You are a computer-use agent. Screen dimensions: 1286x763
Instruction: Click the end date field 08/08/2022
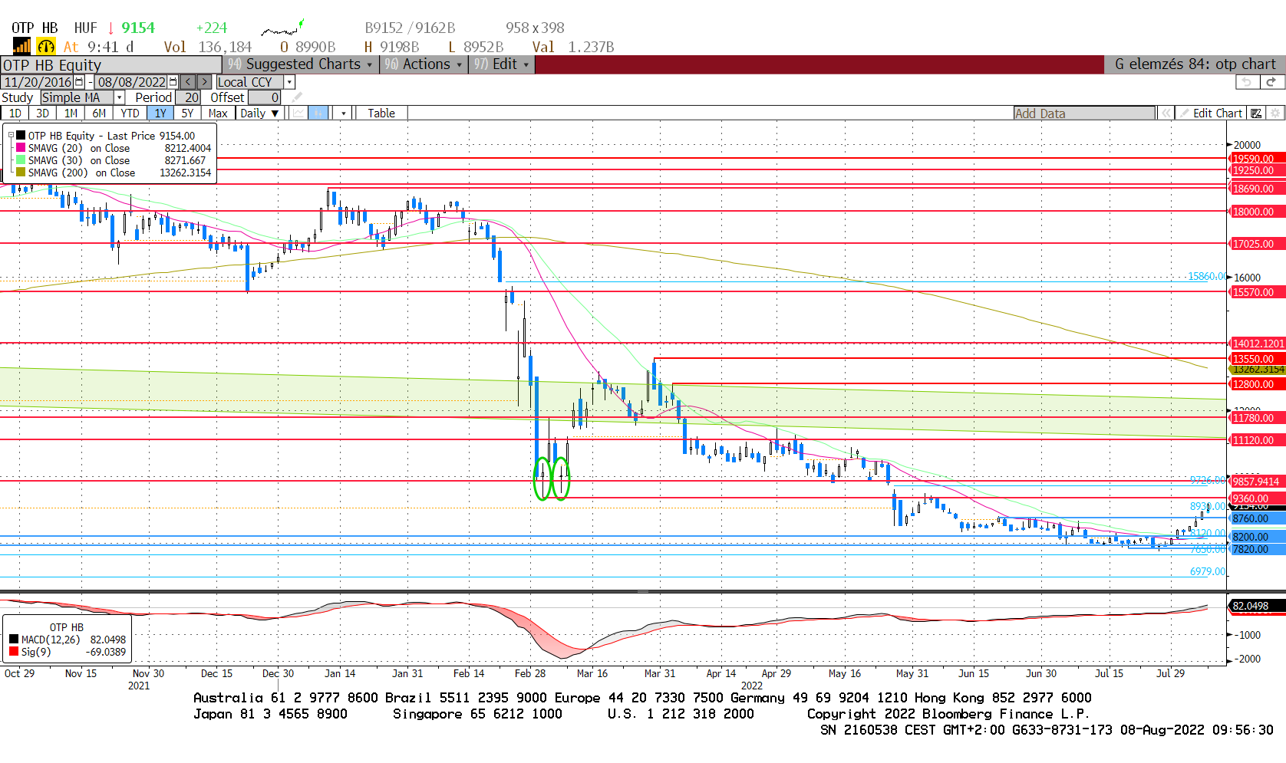(131, 82)
